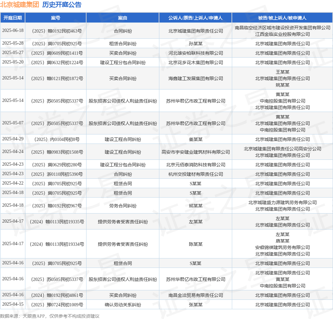
Task: Click defendant '安徽锦祺建筑劳务有限公司'
Action: point(283,248)
